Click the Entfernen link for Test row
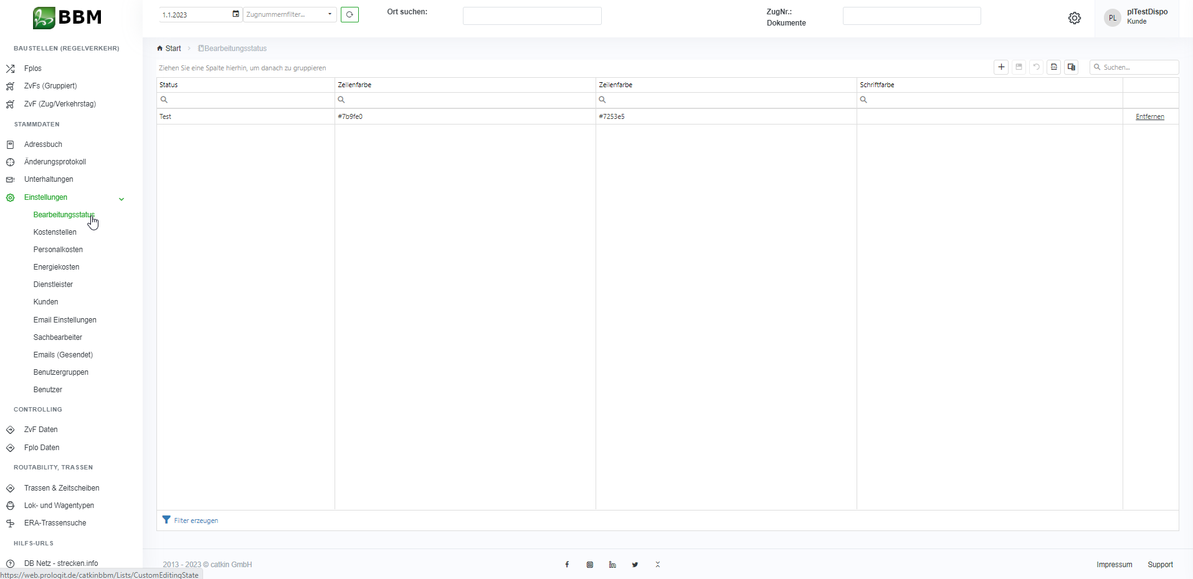 [1149, 116]
